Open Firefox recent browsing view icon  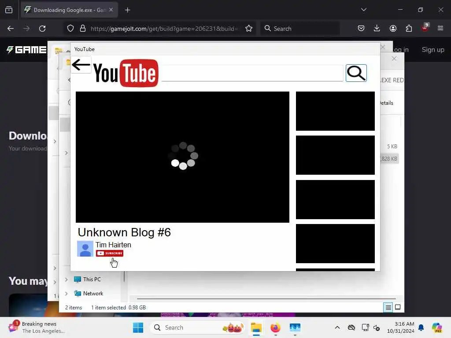coord(9,10)
